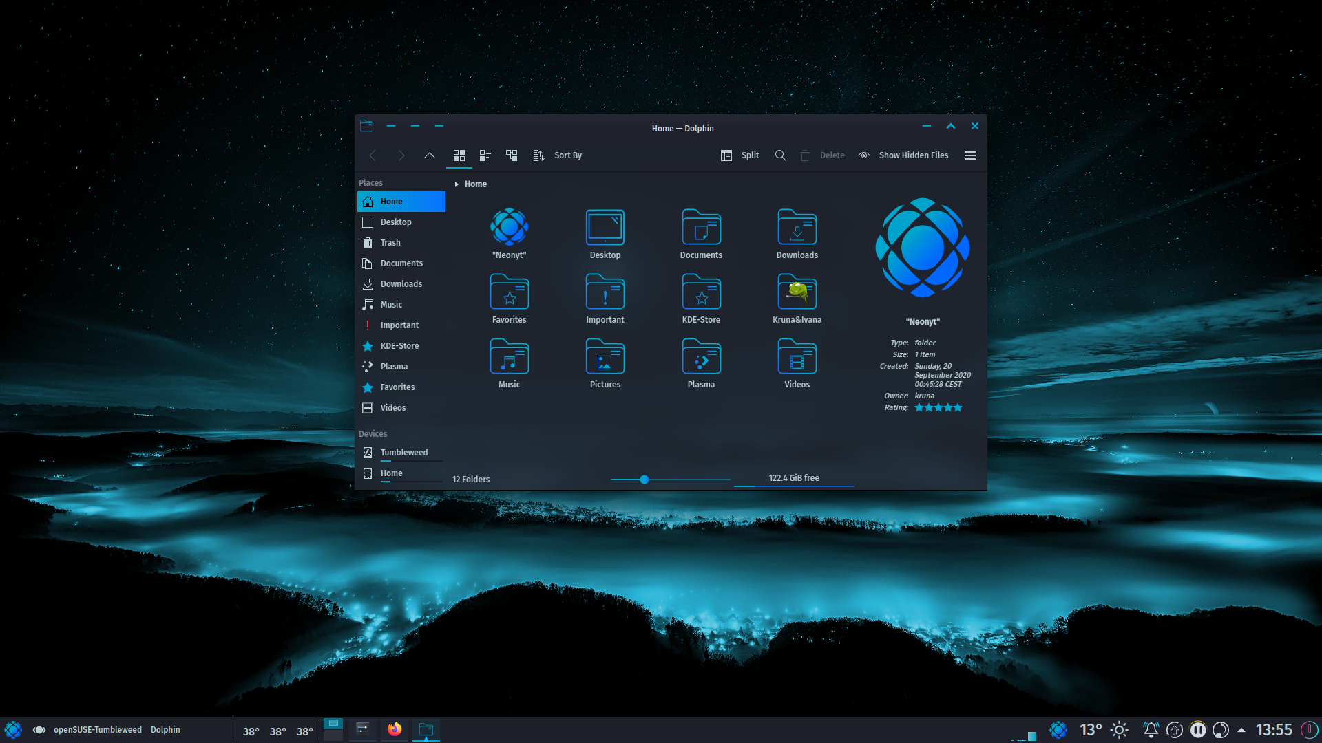Select the KDE-Store folder icon

coord(701,292)
